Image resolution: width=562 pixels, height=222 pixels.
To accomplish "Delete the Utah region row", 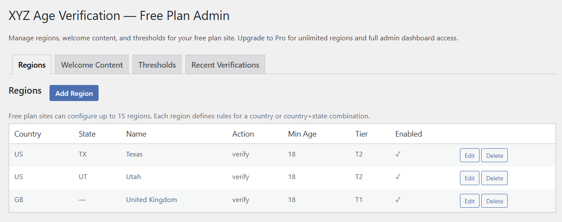I will click(x=494, y=178).
